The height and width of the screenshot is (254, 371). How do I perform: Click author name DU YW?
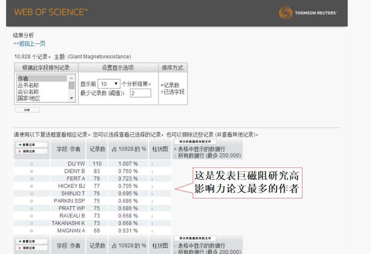(x=76, y=164)
